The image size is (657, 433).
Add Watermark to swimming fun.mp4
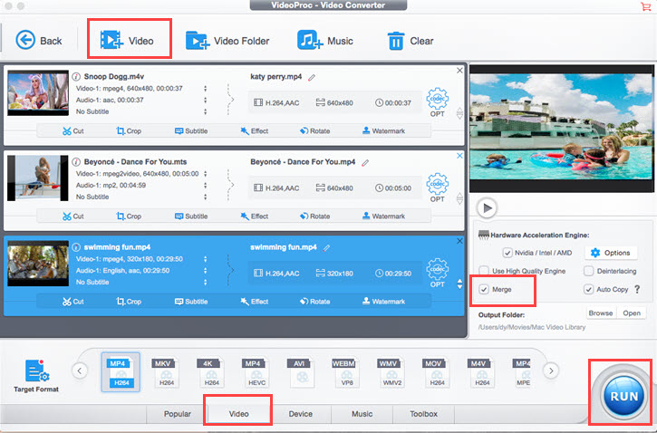click(383, 302)
